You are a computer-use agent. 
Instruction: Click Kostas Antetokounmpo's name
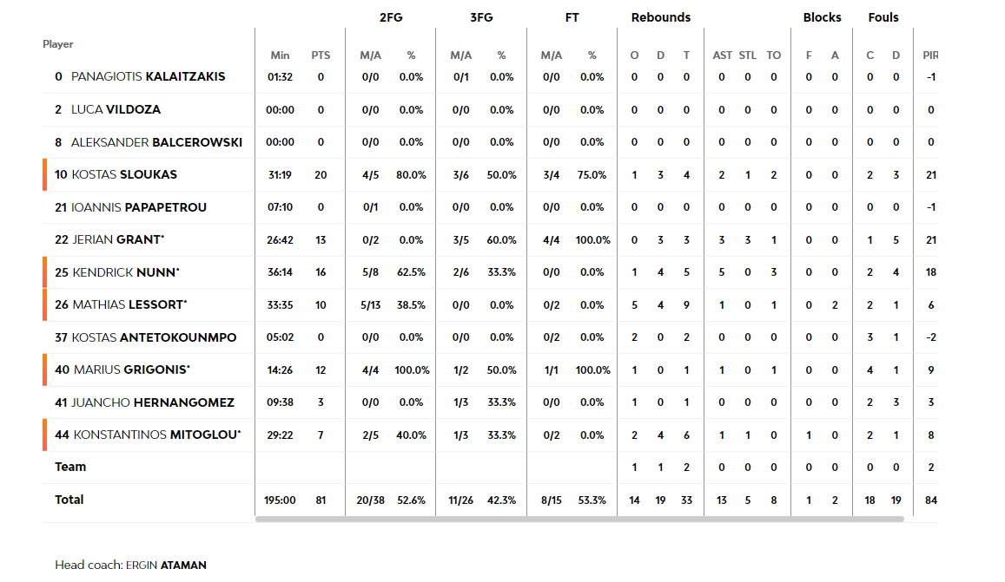click(154, 337)
